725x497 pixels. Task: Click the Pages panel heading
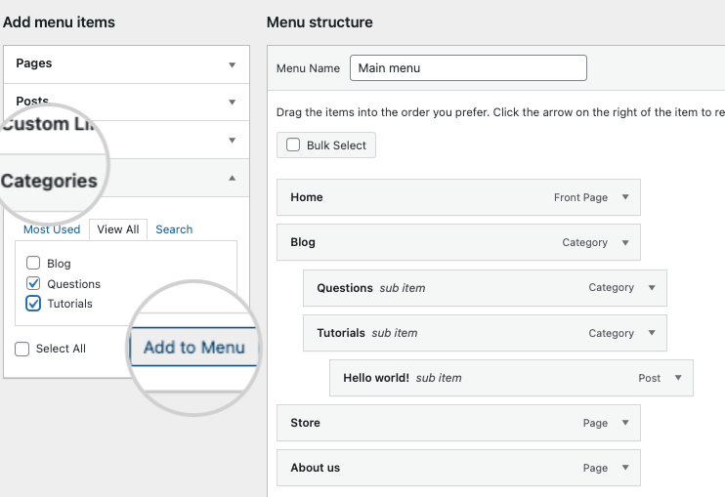coord(34,63)
